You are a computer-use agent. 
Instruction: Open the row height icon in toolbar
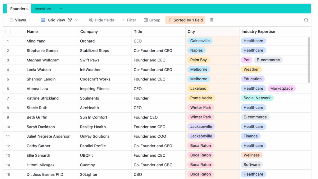212,20
